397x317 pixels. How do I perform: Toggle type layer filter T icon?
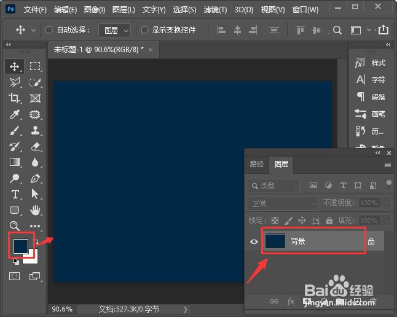point(344,186)
